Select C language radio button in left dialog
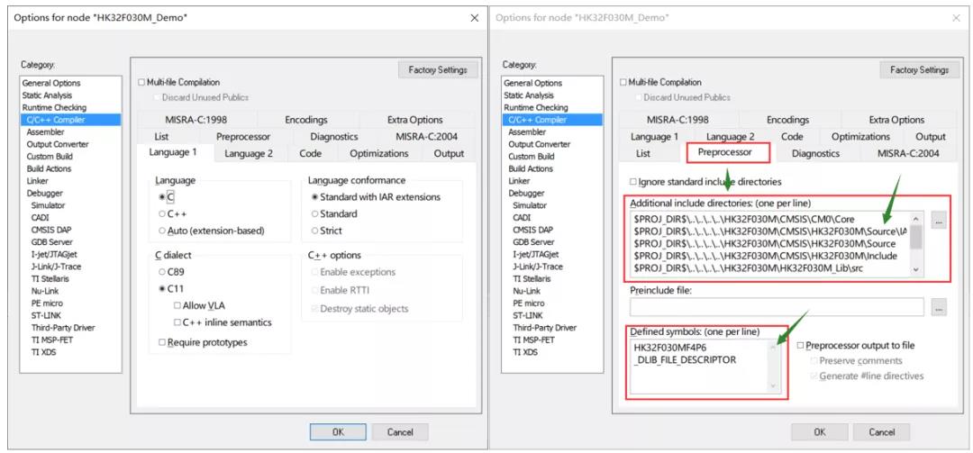The height and width of the screenshot is (453, 973). coord(162,196)
